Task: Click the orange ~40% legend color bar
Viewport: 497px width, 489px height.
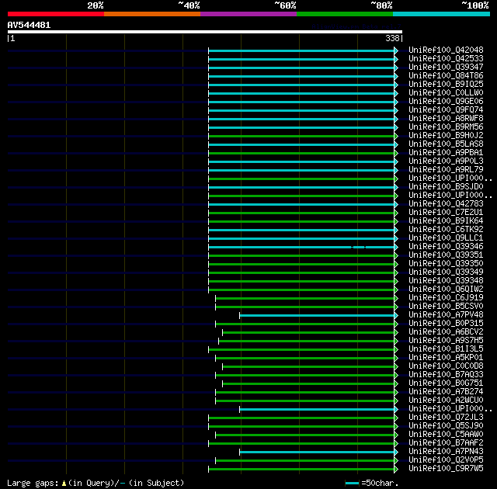Action: [151, 14]
